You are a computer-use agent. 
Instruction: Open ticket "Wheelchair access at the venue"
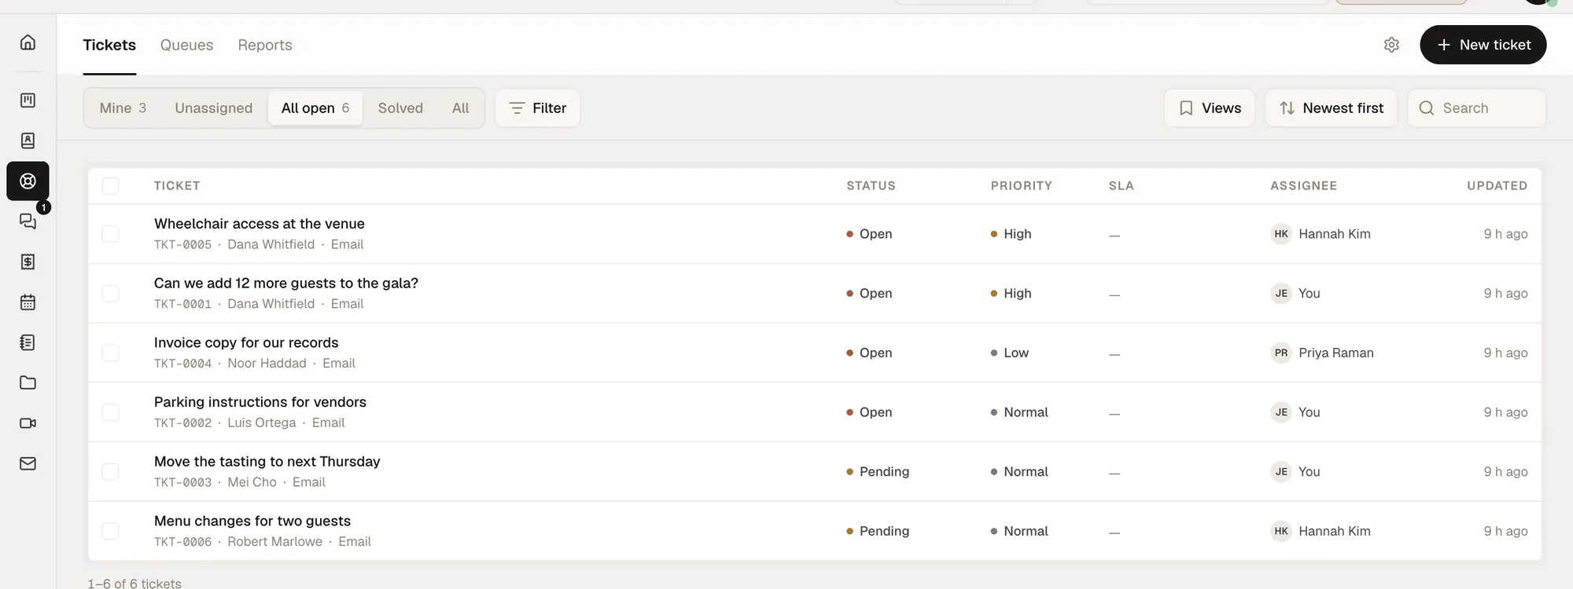(260, 224)
